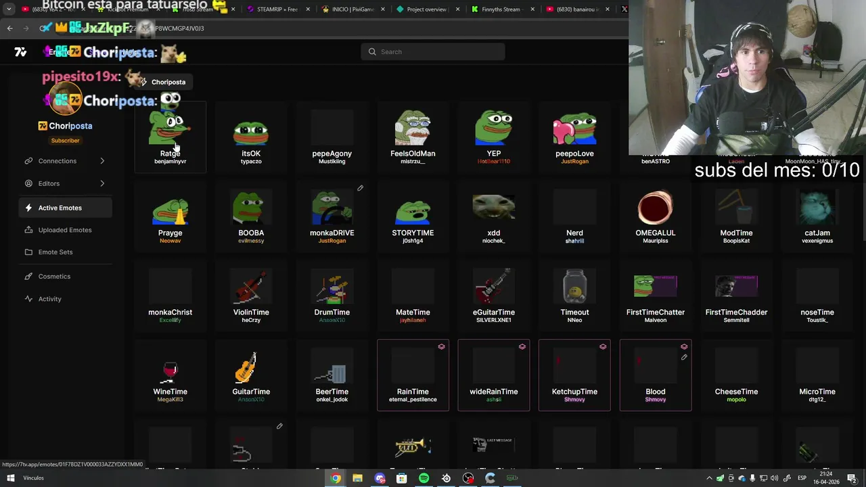Click the 7TV logo icon
The width and height of the screenshot is (866, 487).
(x=20, y=52)
